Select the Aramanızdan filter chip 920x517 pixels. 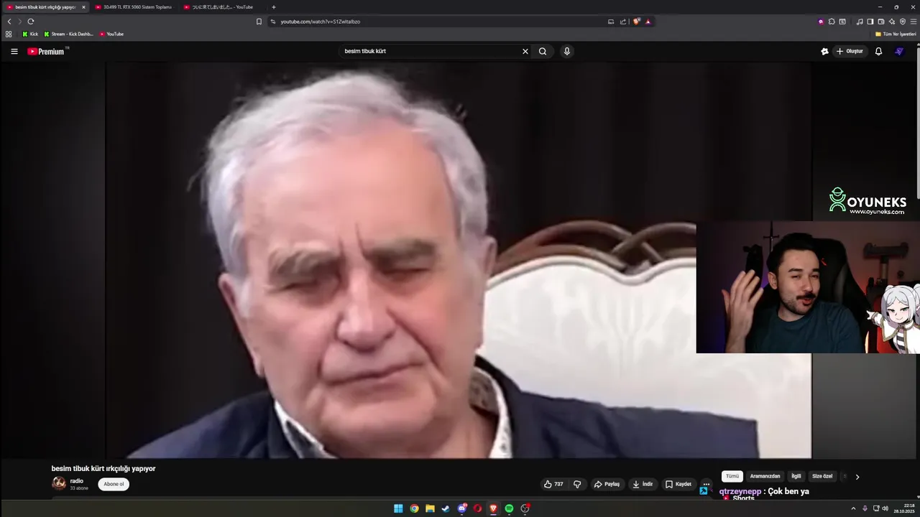(765, 476)
